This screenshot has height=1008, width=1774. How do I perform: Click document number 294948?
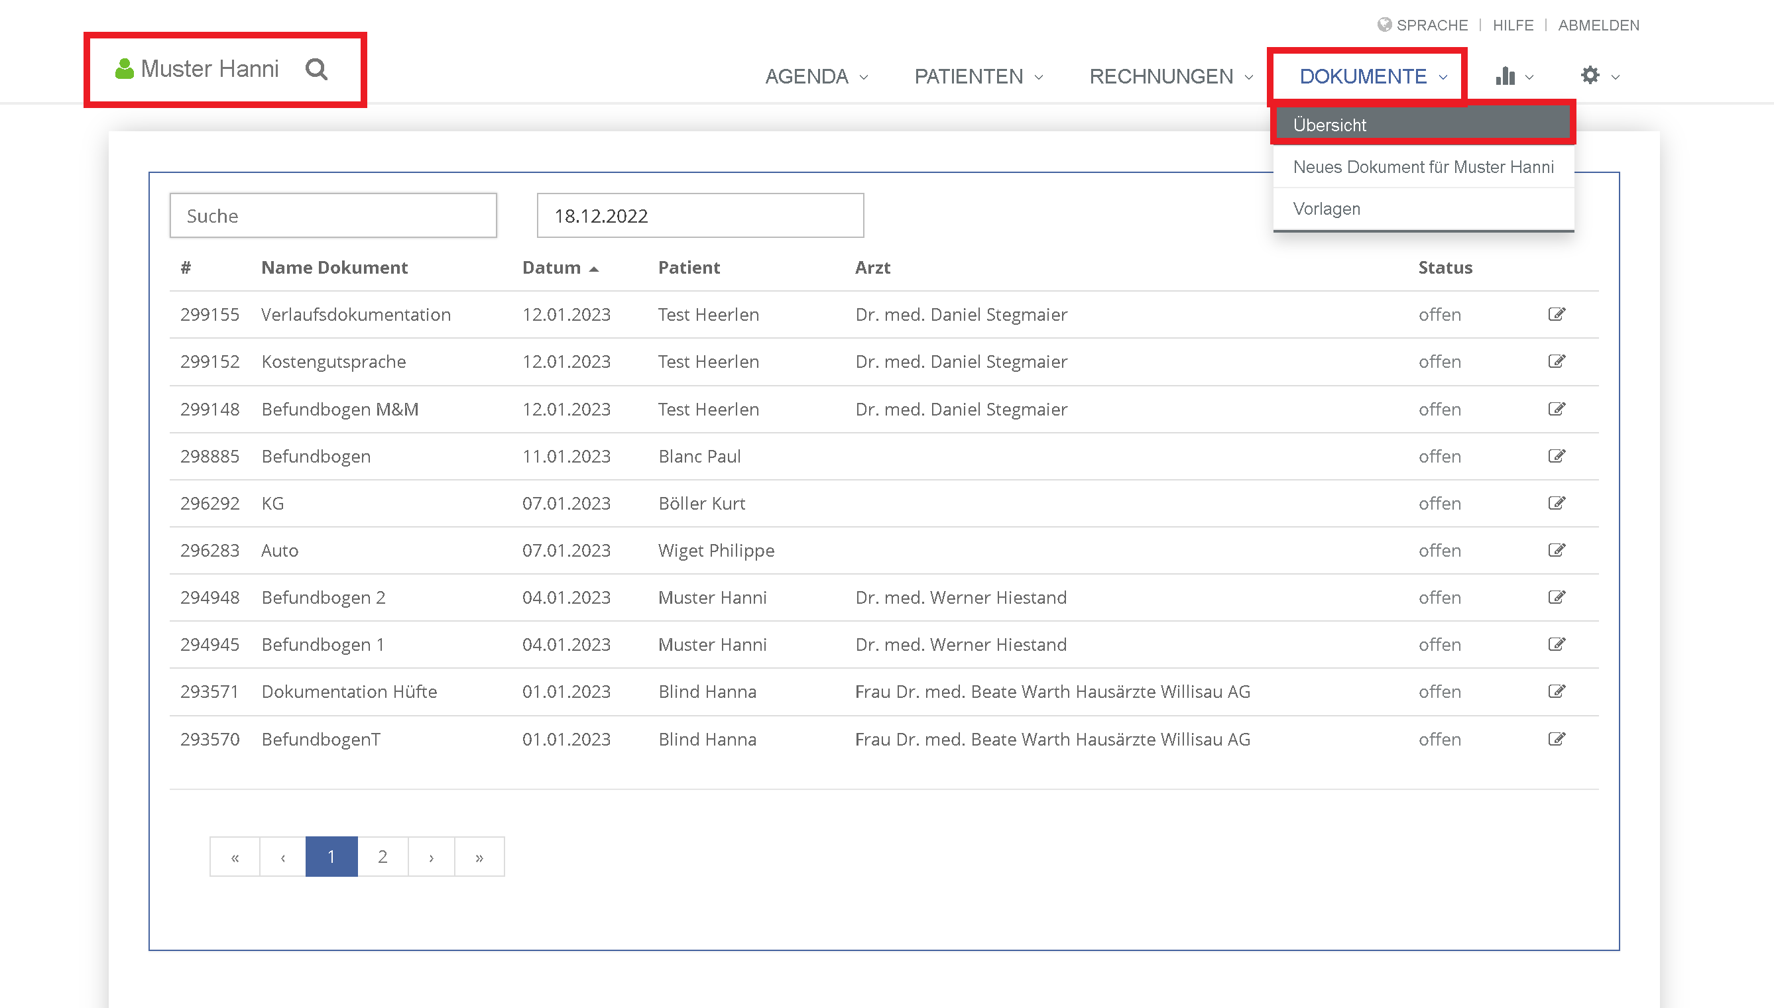[x=209, y=598]
